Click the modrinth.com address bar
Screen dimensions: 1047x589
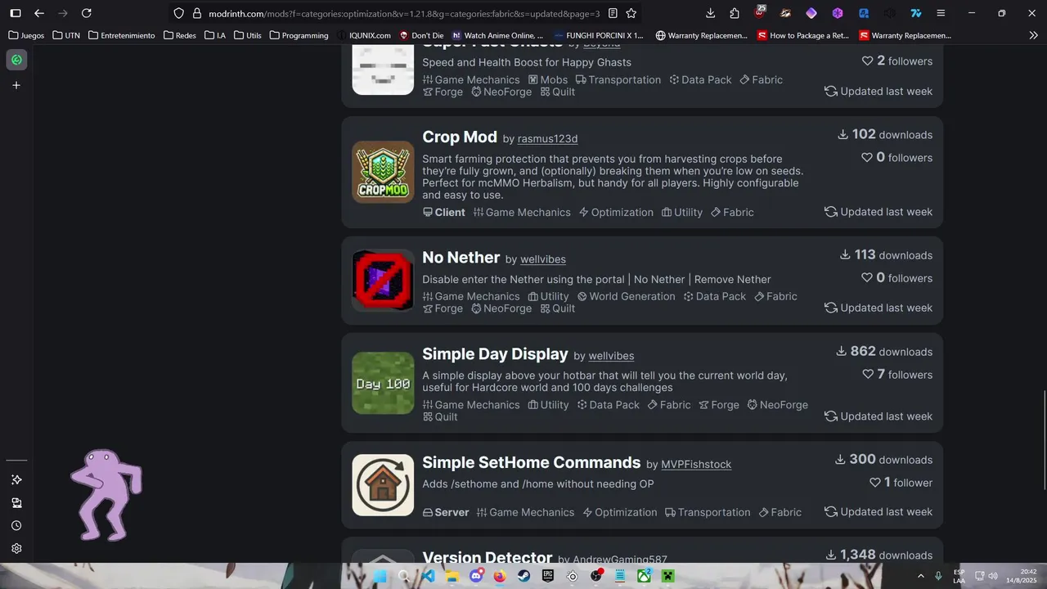tap(404, 13)
